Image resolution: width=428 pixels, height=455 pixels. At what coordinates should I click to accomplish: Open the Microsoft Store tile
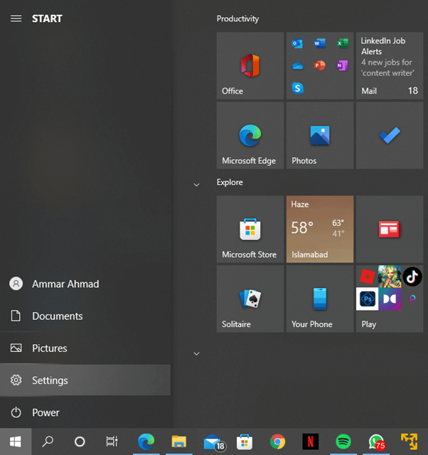[x=250, y=229]
